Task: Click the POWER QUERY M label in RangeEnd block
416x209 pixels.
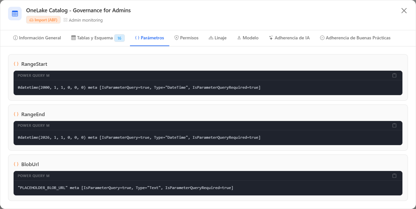Action: point(34,125)
